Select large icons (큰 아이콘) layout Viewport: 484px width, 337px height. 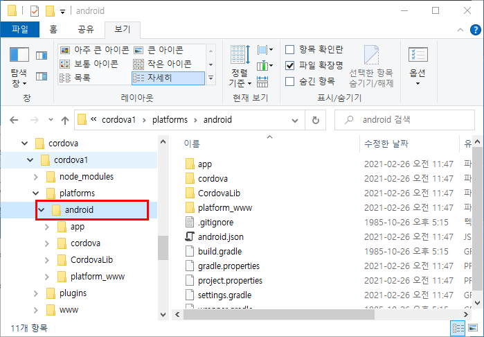click(159, 50)
